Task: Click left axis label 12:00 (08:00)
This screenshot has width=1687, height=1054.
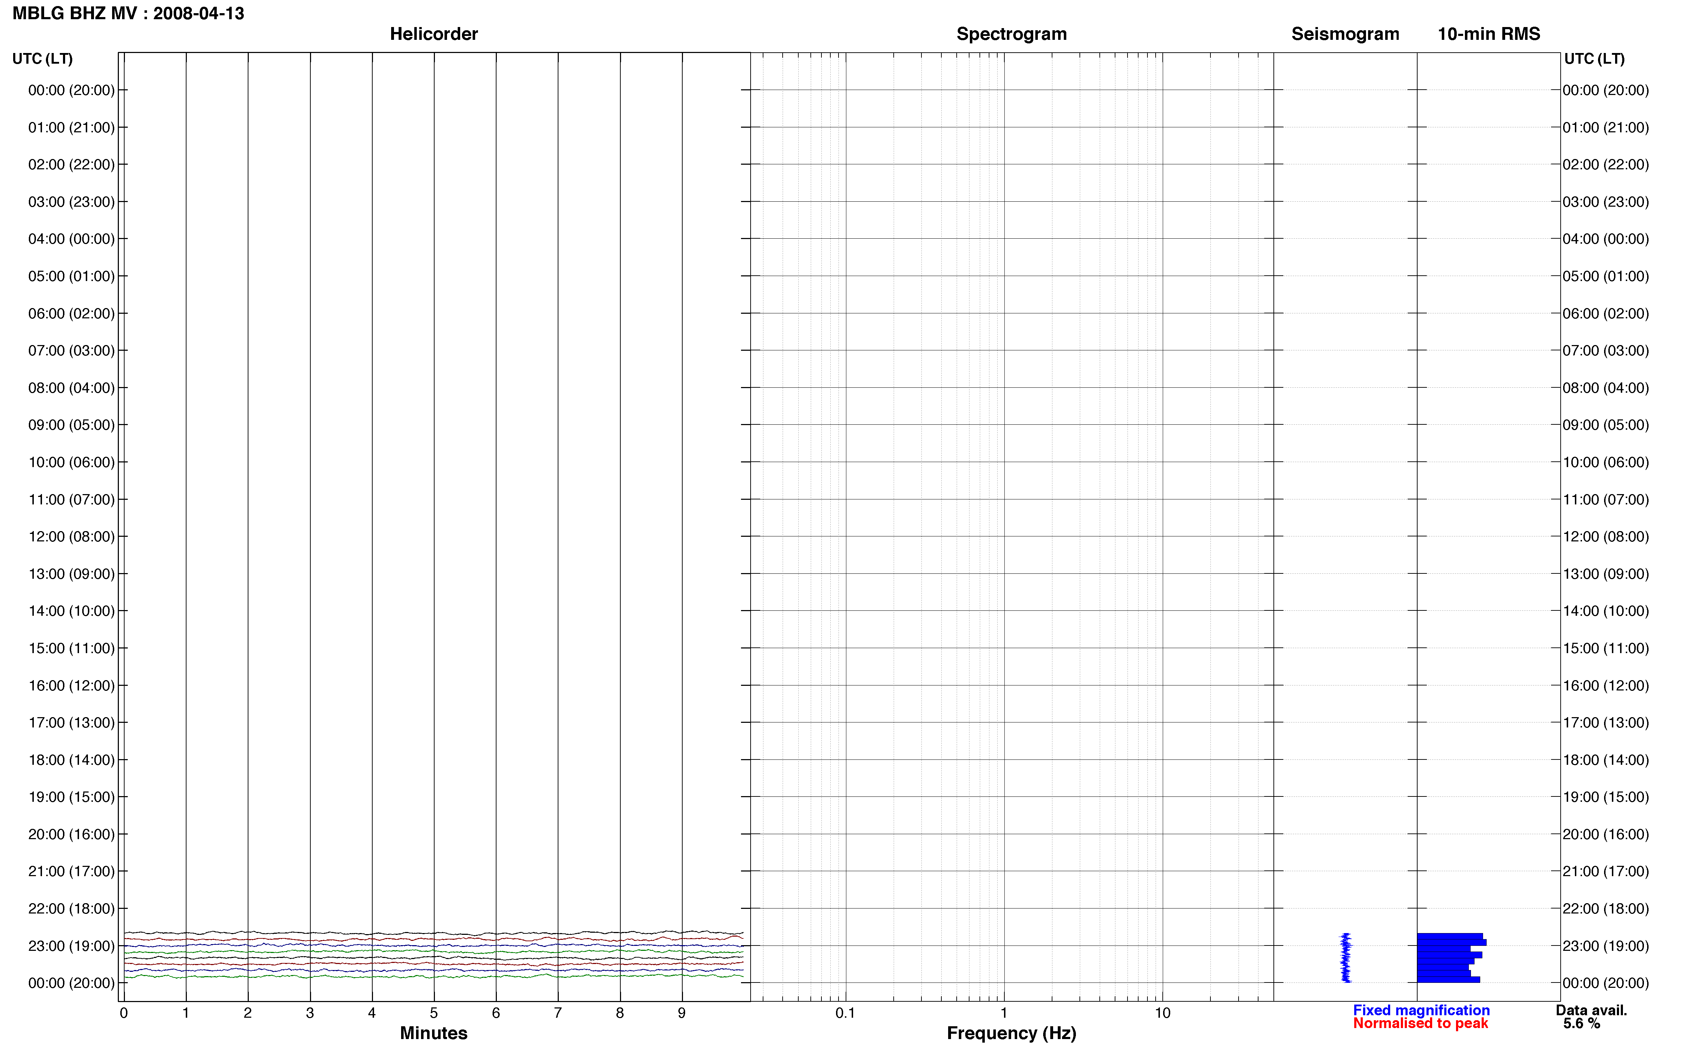Action: [x=71, y=537]
